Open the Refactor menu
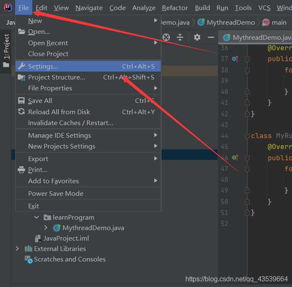The height and width of the screenshot is (287, 292). pyautogui.click(x=175, y=8)
